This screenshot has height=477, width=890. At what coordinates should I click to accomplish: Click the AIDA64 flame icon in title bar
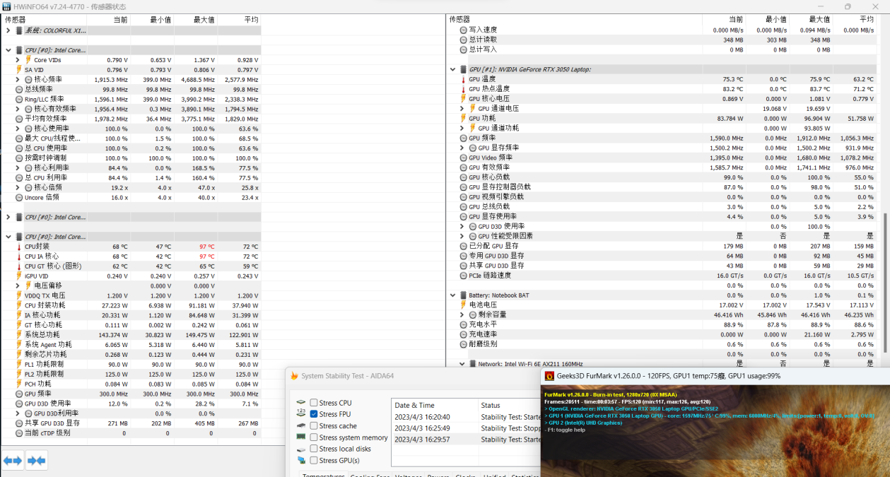[294, 376]
